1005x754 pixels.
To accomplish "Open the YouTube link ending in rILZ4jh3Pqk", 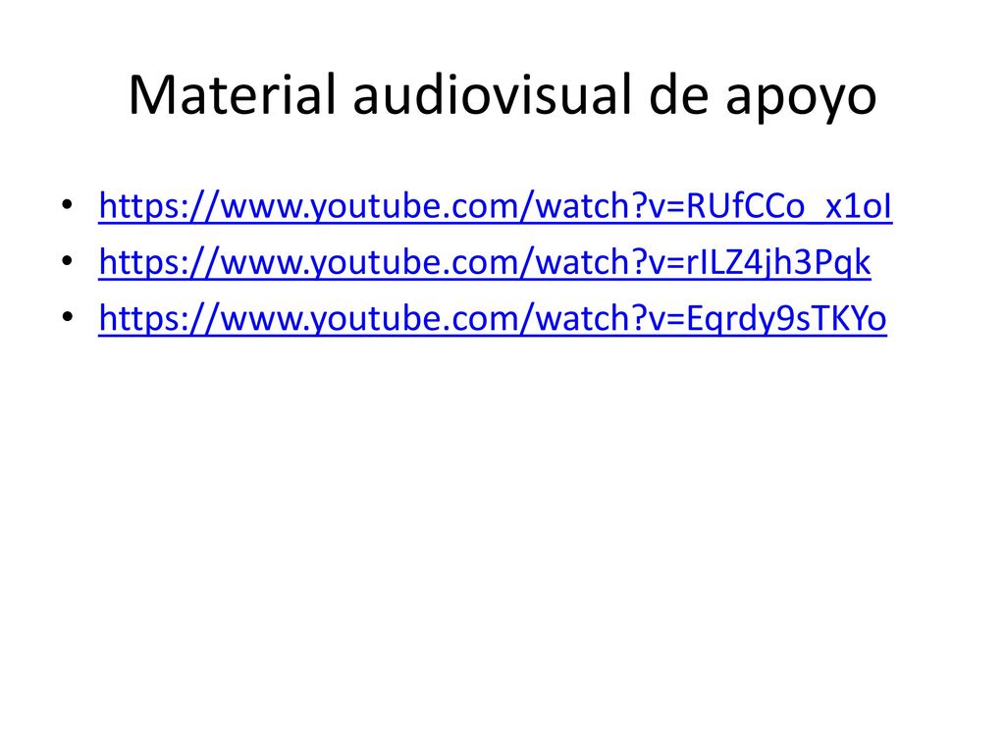I will coord(485,262).
